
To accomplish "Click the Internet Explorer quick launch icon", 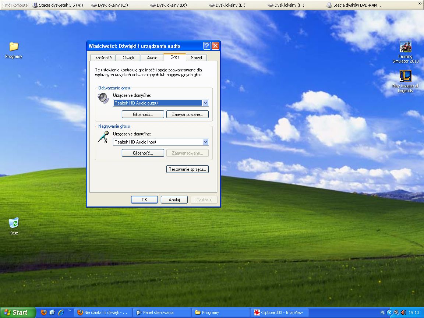I will pos(61,312).
